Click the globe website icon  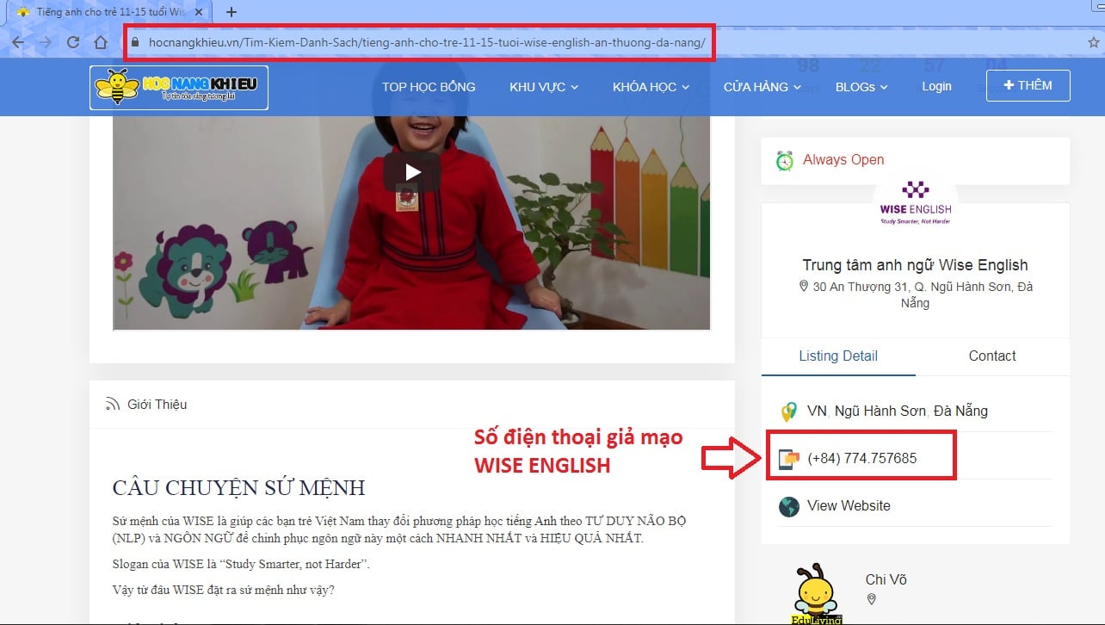[789, 506]
